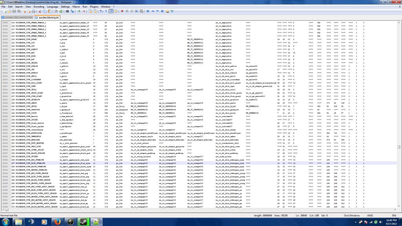Toggle the indent guide button

tap(111, 11)
